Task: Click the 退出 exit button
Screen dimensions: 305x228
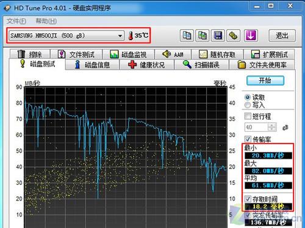Action: click(x=282, y=35)
